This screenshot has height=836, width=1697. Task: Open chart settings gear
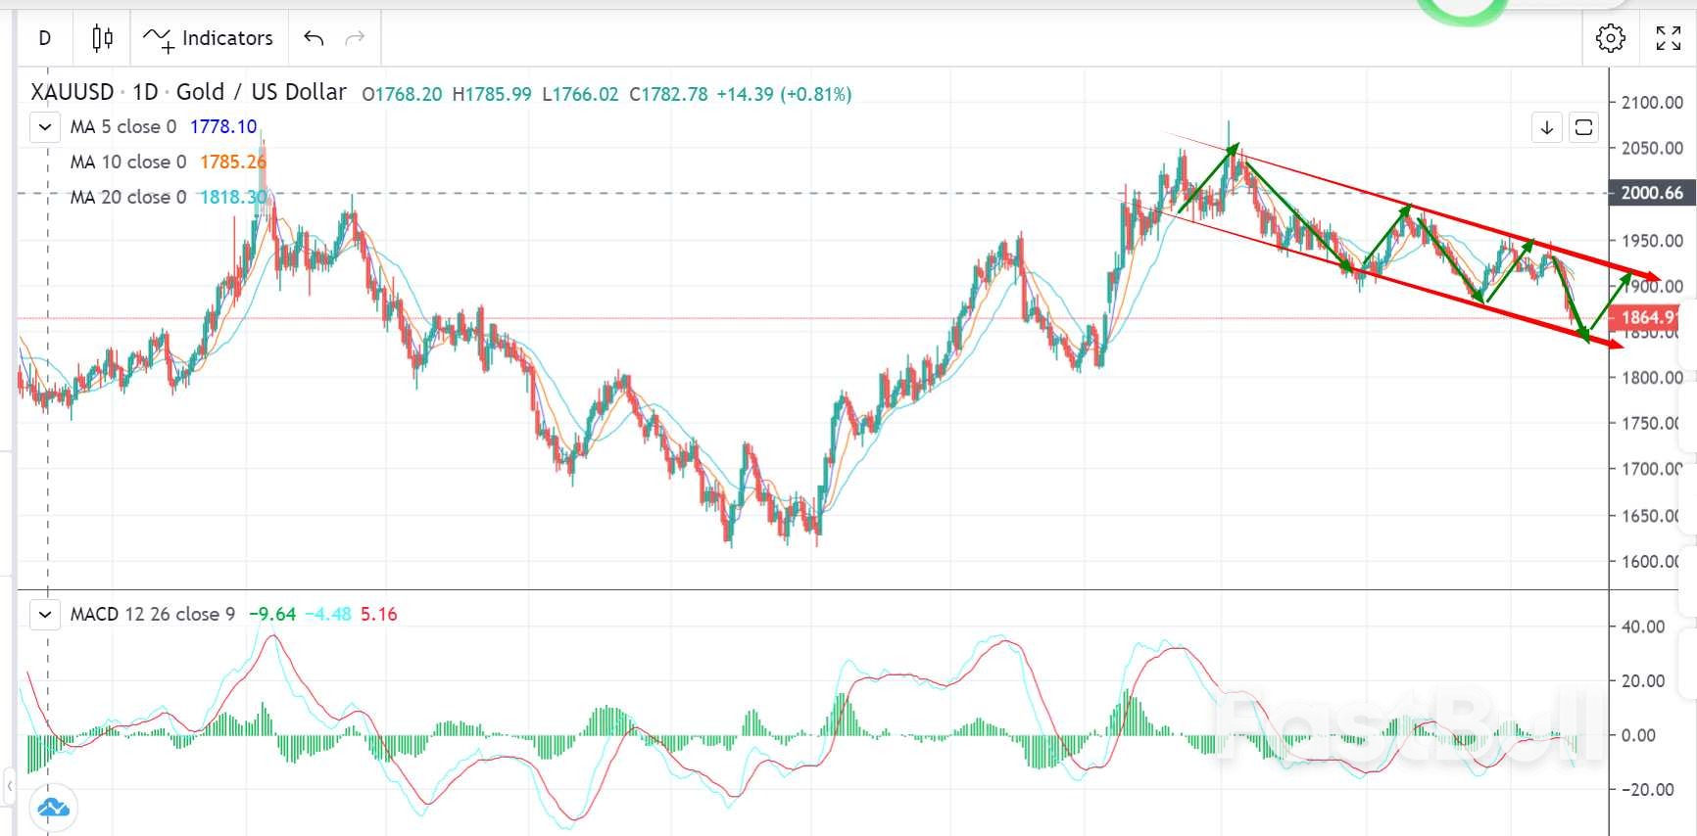[x=1611, y=38]
